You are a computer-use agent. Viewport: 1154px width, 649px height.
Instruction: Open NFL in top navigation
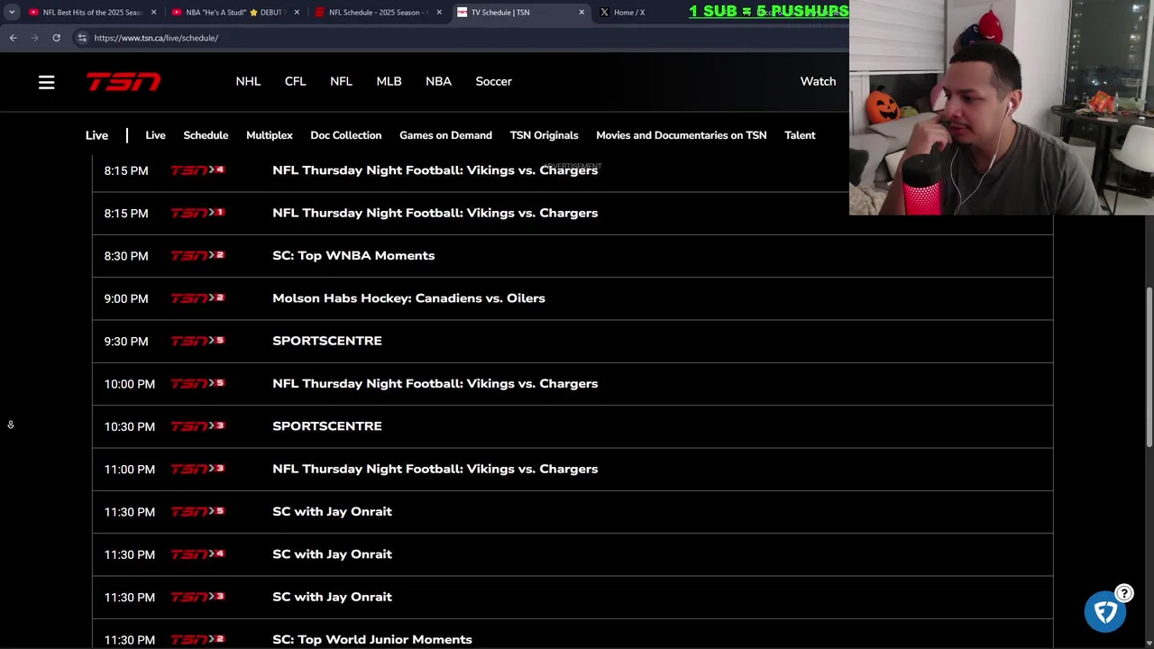point(341,82)
